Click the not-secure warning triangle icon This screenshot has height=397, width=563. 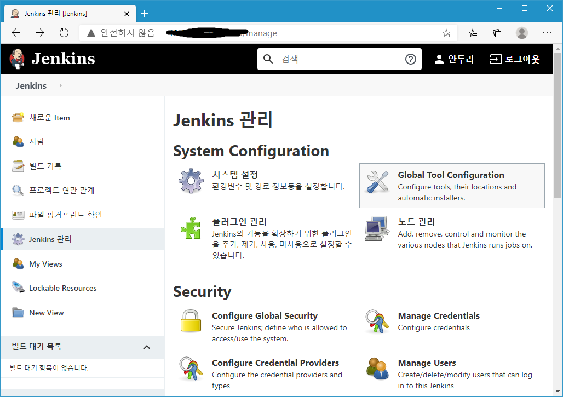point(91,33)
